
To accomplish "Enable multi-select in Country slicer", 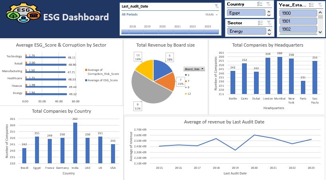I will pos(260,4).
